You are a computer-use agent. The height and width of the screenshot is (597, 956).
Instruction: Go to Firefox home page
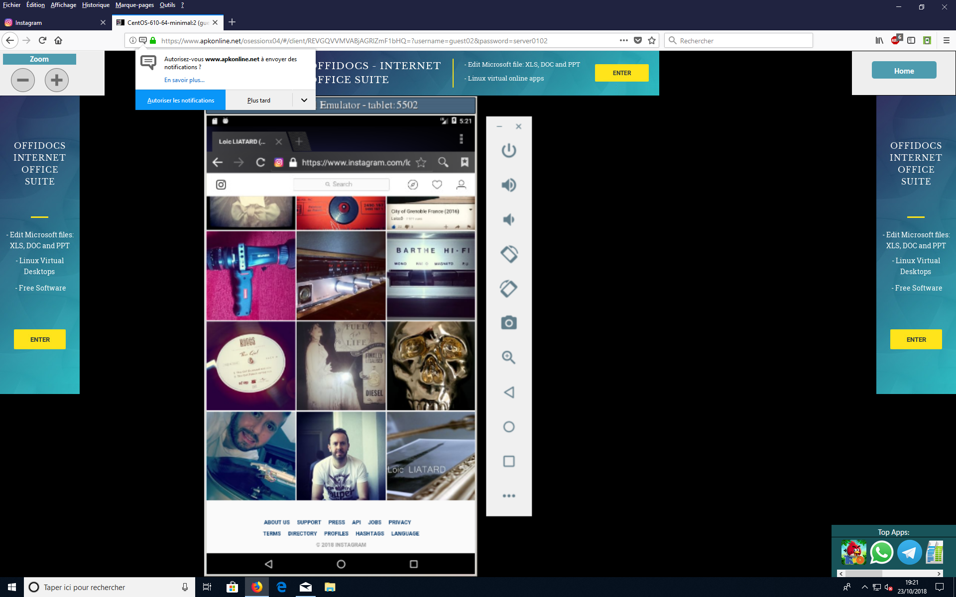coord(58,40)
